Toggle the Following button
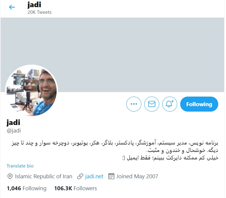The image size is (226, 198). coord(199,104)
